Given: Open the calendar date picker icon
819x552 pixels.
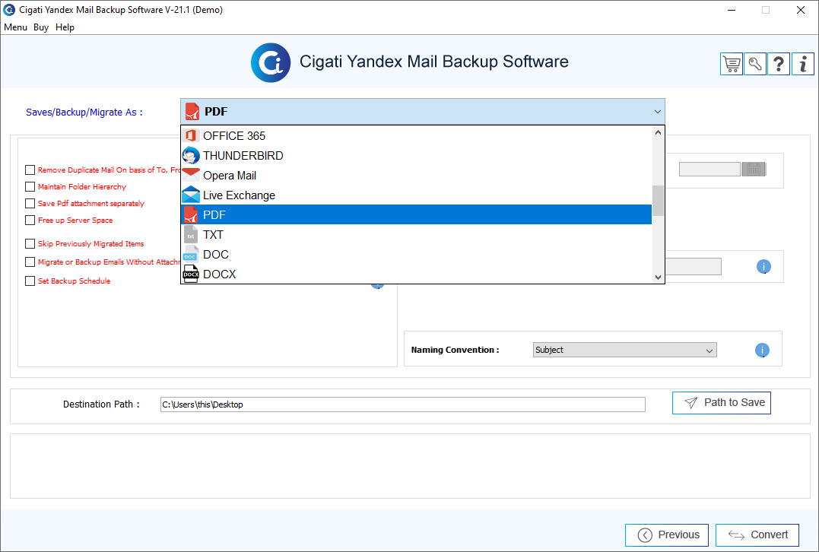Looking at the screenshot, I should pyautogui.click(x=754, y=170).
